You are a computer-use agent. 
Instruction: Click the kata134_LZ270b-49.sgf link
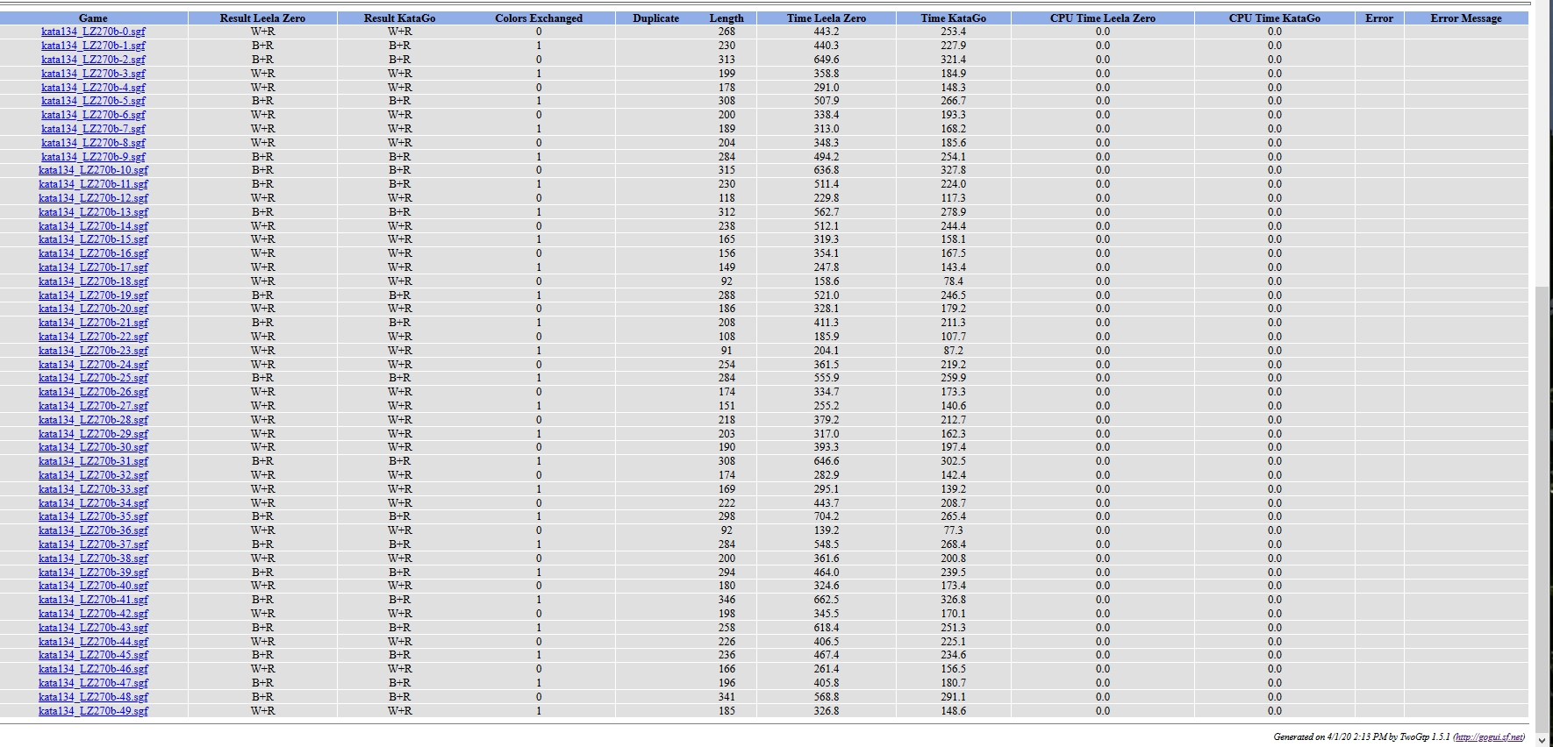tap(93, 711)
